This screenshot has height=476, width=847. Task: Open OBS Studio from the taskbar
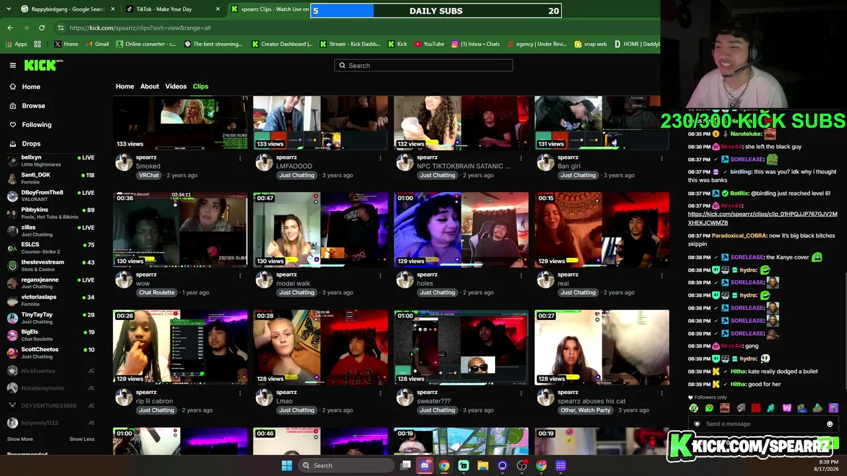(521, 465)
